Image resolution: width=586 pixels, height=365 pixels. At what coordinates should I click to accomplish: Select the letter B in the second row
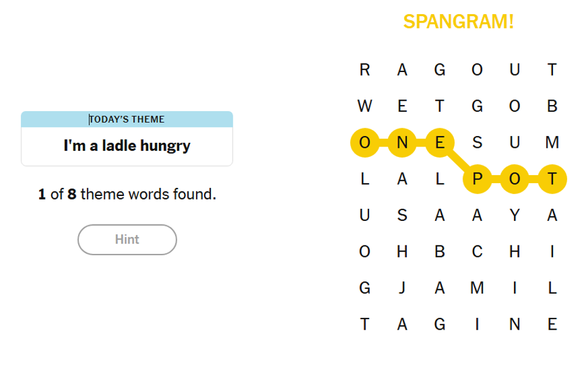tap(552, 107)
